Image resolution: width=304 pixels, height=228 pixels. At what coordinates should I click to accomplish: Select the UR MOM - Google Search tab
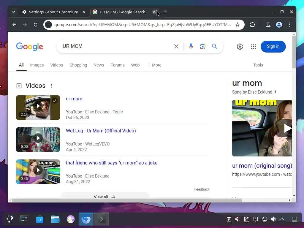point(123,12)
